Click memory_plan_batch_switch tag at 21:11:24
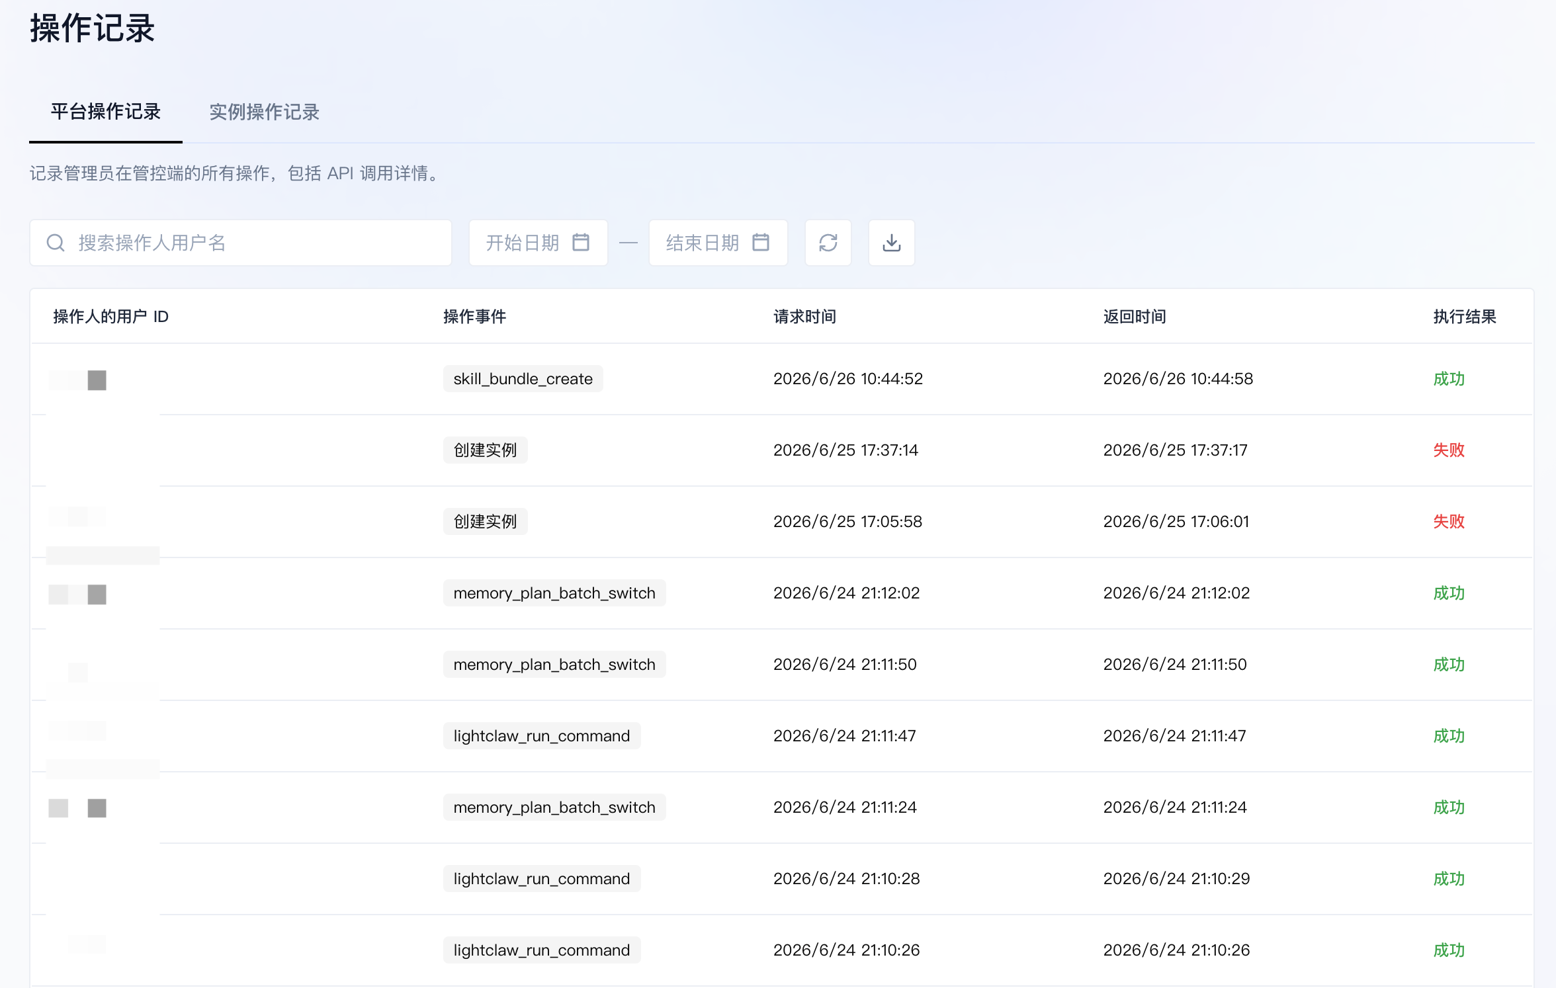Screen dimensions: 1556x988 [554, 807]
